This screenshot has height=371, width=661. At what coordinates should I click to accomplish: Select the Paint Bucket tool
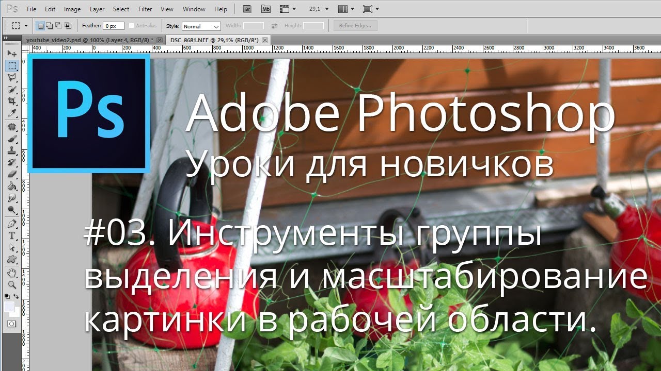tap(11, 186)
